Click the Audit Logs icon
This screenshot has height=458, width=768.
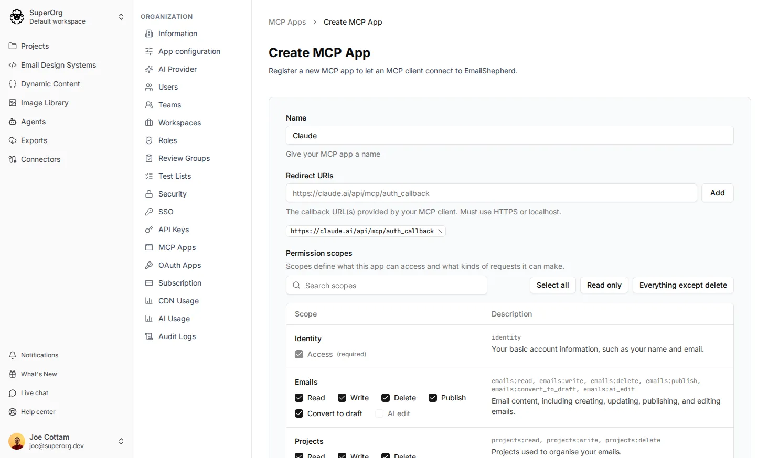(x=149, y=336)
